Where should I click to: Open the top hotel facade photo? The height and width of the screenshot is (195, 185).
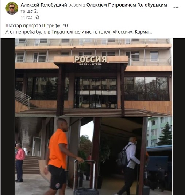pyautogui.click(x=94, y=77)
